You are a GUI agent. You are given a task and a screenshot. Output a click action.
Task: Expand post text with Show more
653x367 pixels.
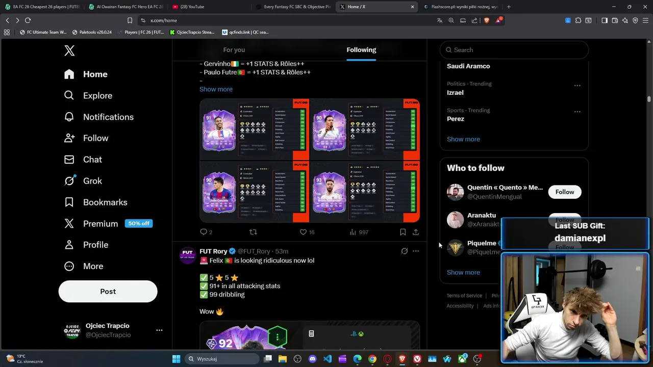(x=216, y=89)
